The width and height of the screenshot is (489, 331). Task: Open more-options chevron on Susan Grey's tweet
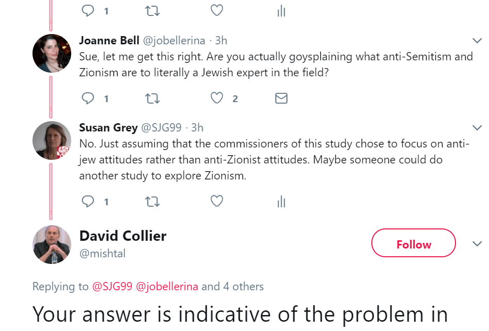click(x=477, y=128)
